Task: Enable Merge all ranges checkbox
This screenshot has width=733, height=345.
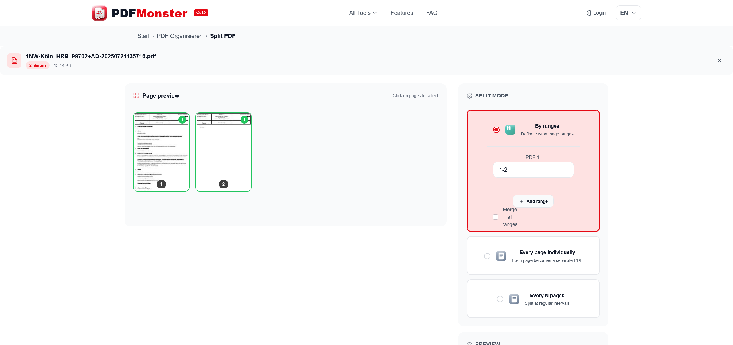Action: coord(496,217)
